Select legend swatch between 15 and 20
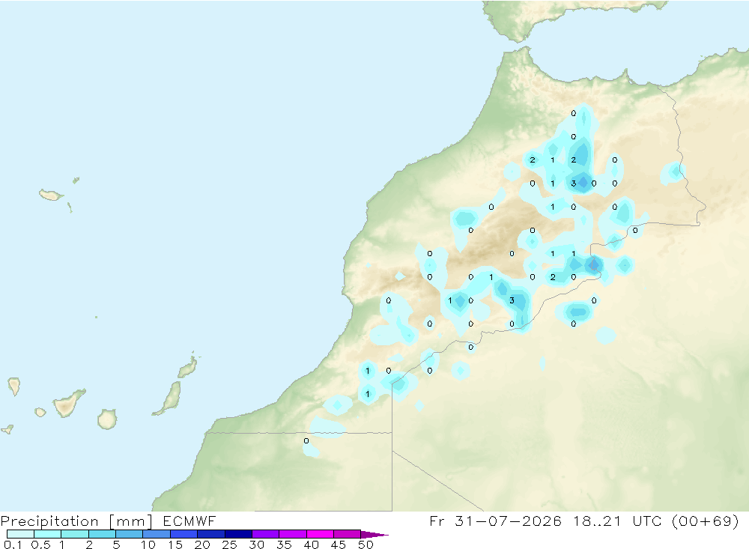The height and width of the screenshot is (549, 749). coord(184,534)
